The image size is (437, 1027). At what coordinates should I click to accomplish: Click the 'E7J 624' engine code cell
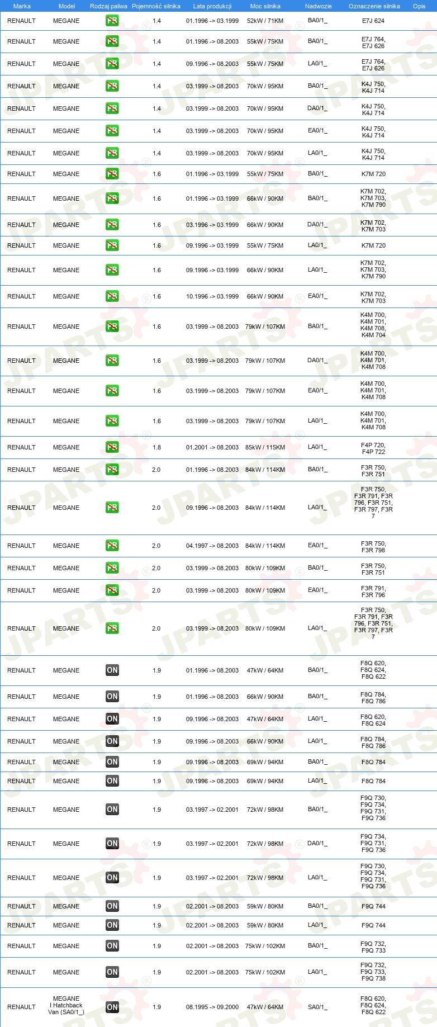373,21
